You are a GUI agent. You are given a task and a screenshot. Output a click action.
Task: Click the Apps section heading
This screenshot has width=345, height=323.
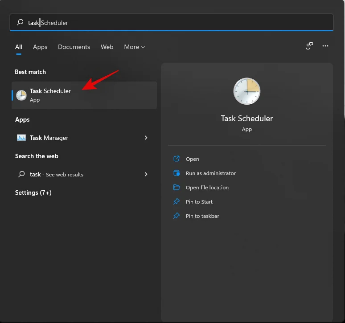[22, 119]
